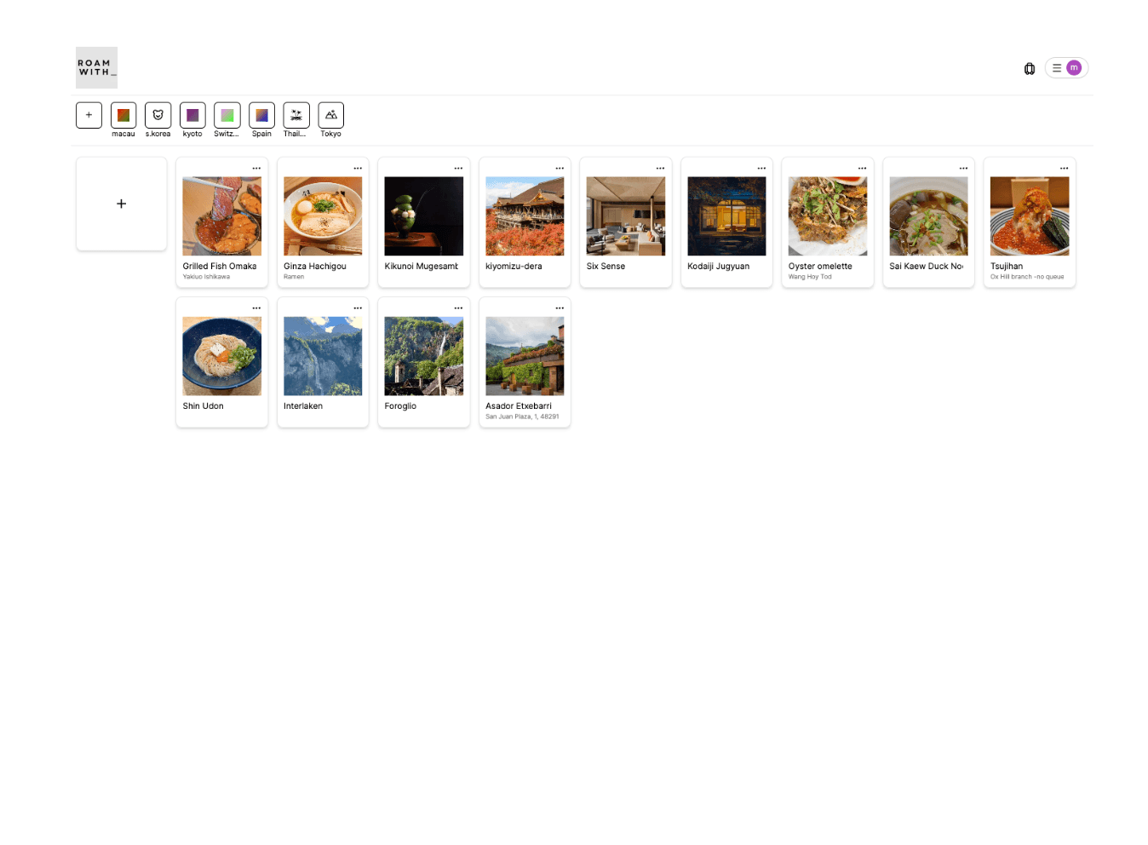Open the Spain collection
The height and width of the screenshot is (845, 1148).
pyautogui.click(x=261, y=115)
